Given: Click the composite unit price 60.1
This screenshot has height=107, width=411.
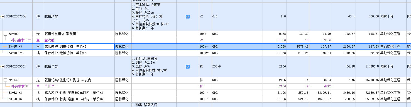Looking at the screenshot, I should [x=352, y=17].
